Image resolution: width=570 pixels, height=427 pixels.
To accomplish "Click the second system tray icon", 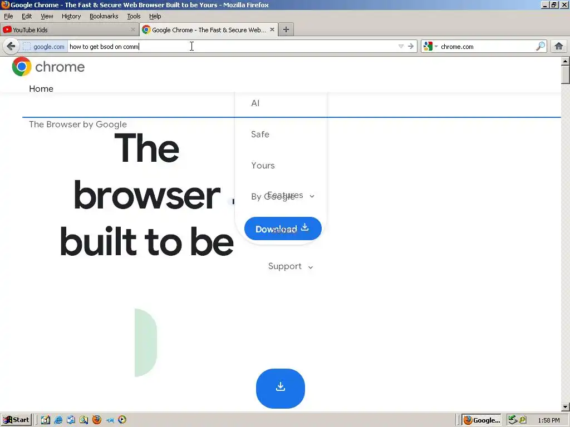I will point(523,420).
